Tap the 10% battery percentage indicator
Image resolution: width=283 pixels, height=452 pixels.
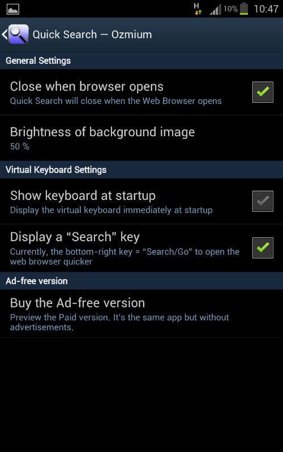[x=230, y=8]
